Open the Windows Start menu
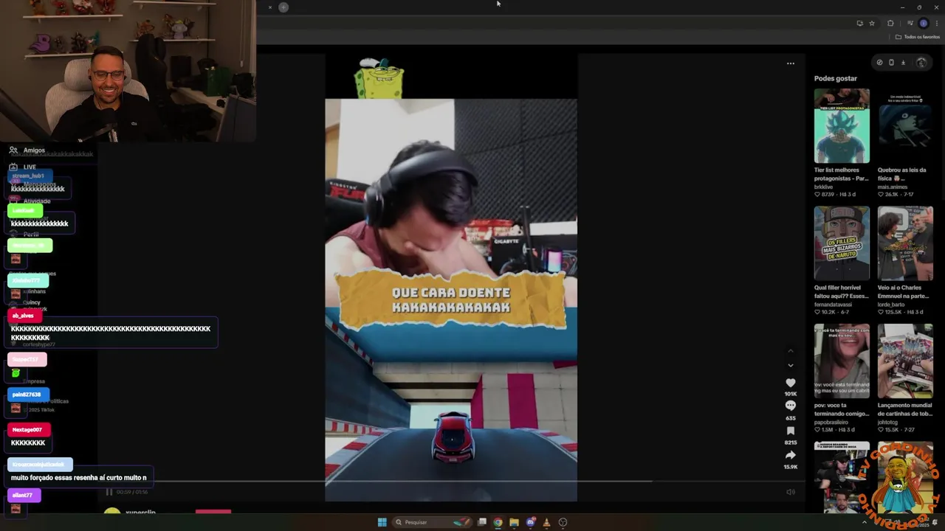945x531 pixels. click(382, 522)
